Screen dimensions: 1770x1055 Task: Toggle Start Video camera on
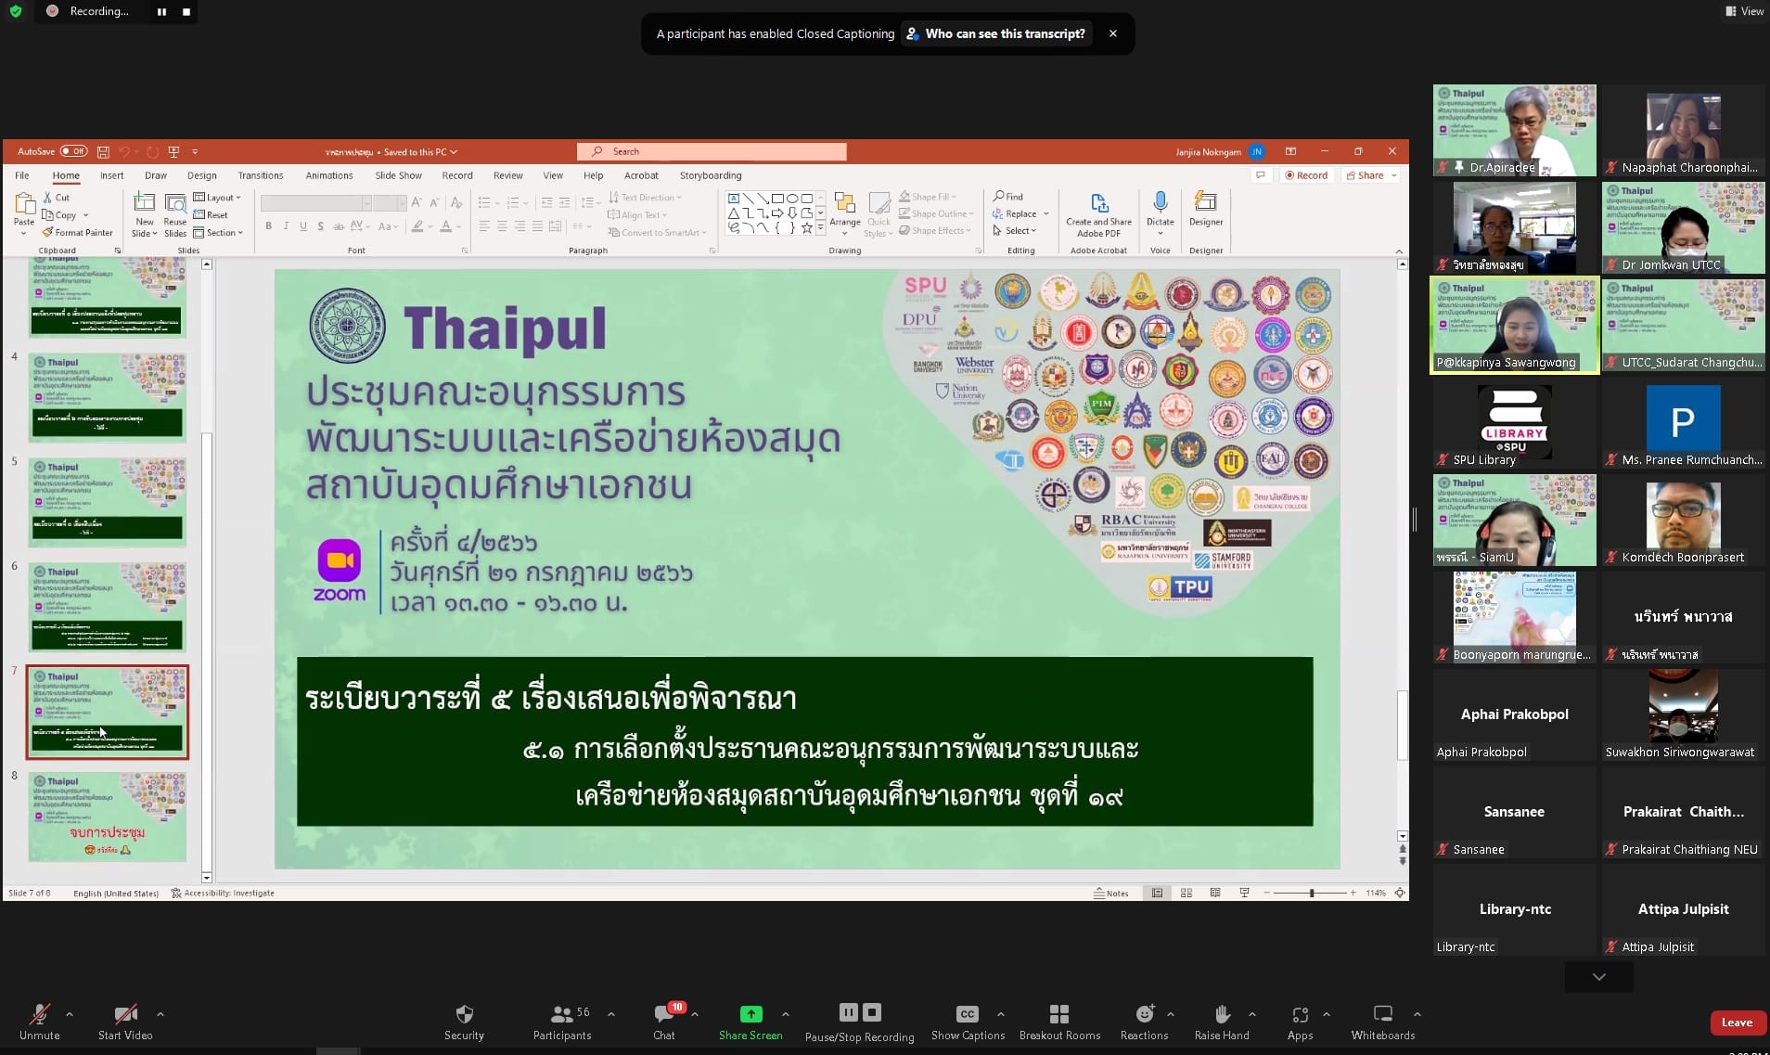[125, 1014]
